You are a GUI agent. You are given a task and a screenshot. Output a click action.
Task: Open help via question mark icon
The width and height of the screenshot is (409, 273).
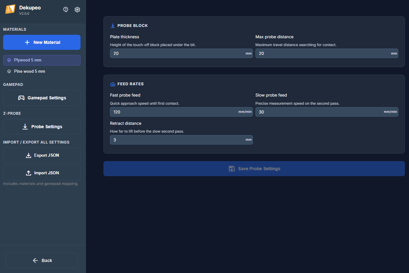click(66, 10)
